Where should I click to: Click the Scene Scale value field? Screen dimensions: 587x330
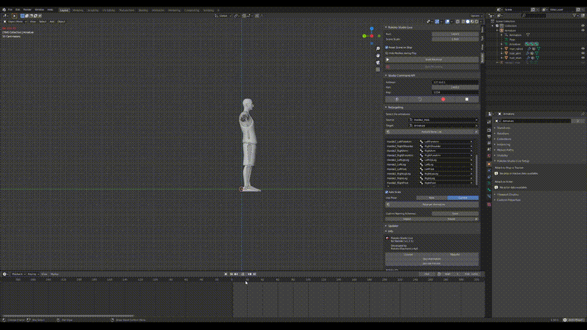point(456,39)
